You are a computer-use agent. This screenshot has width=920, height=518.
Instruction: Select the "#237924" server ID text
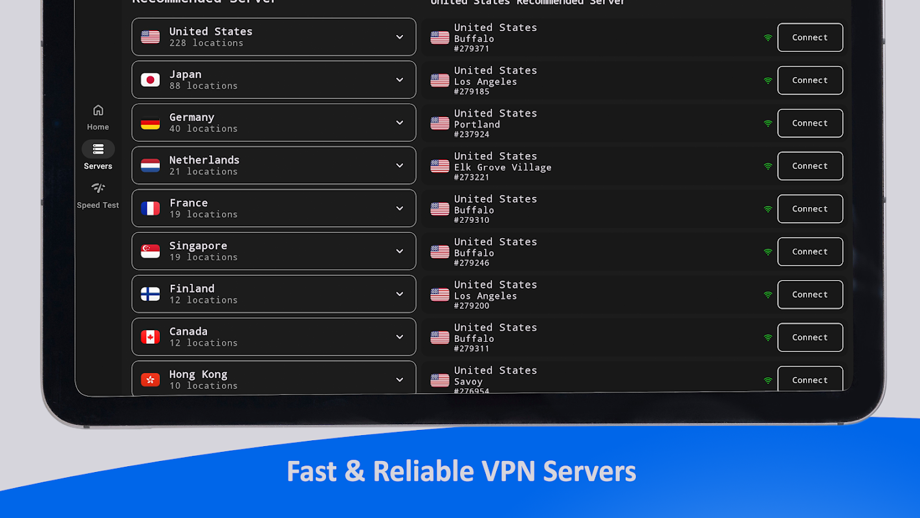pyautogui.click(x=472, y=135)
